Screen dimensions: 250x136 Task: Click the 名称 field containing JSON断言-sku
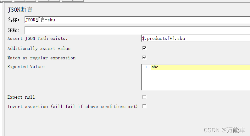[137, 20]
